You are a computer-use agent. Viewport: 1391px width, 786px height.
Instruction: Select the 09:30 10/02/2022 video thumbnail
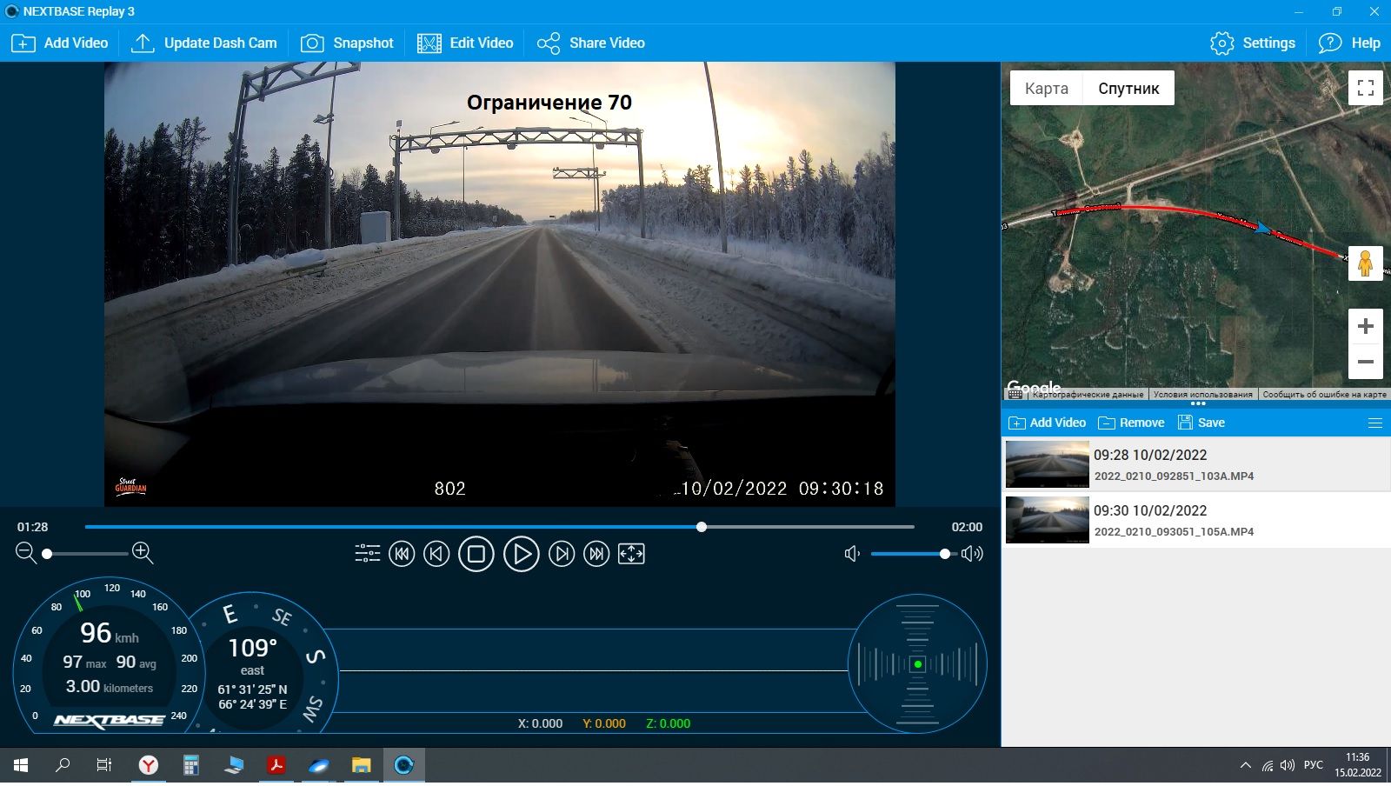(x=1047, y=519)
